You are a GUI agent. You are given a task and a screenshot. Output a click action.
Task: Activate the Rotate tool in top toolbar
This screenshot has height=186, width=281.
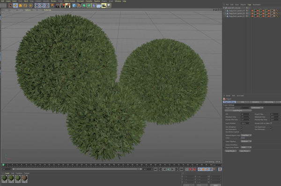(x=25, y=6)
